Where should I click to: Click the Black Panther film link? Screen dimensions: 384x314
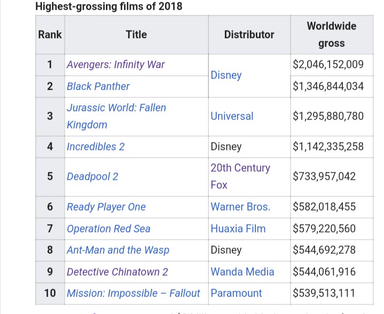click(98, 86)
